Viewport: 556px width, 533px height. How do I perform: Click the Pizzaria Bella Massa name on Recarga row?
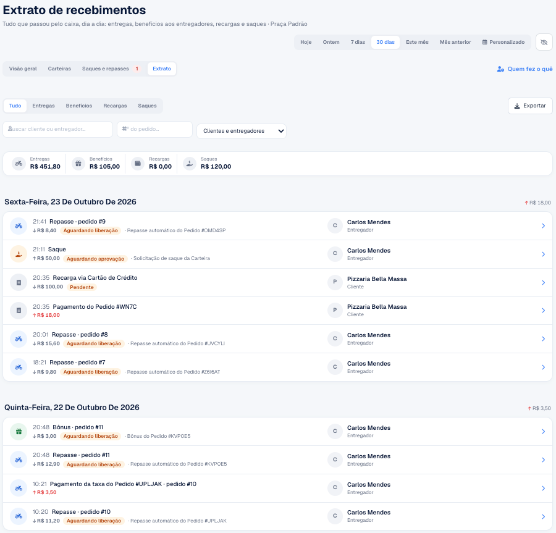click(377, 279)
